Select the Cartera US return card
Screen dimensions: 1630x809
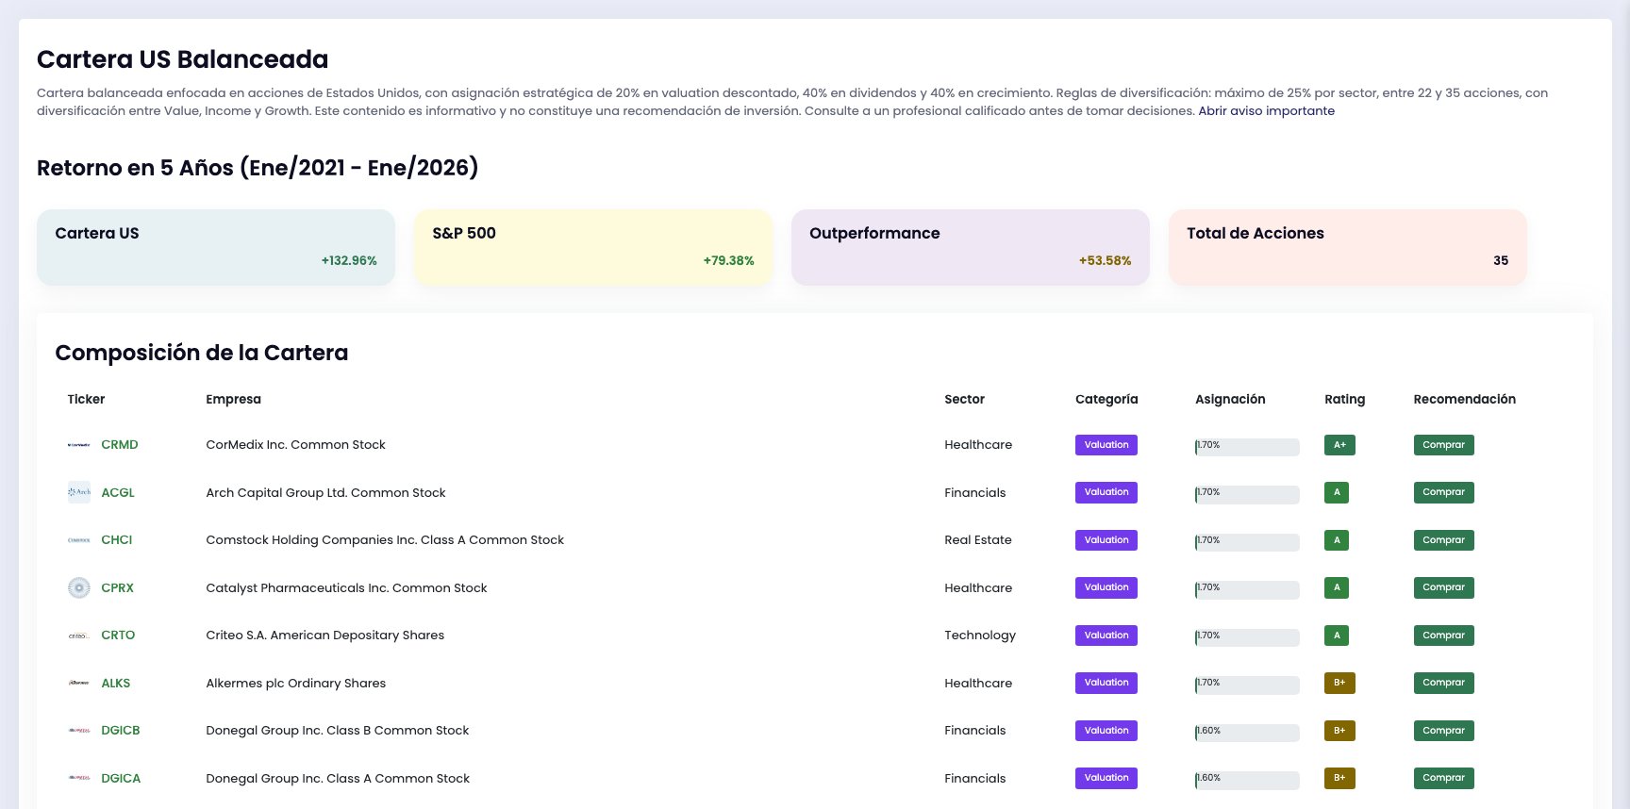216,247
